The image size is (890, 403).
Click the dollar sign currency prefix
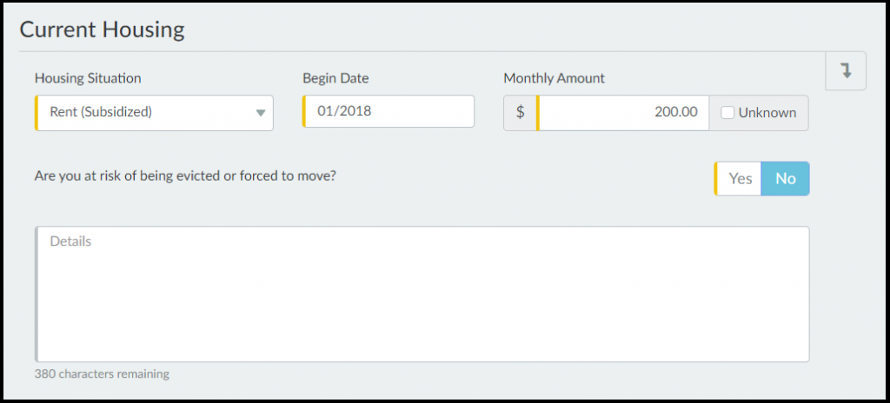[520, 112]
